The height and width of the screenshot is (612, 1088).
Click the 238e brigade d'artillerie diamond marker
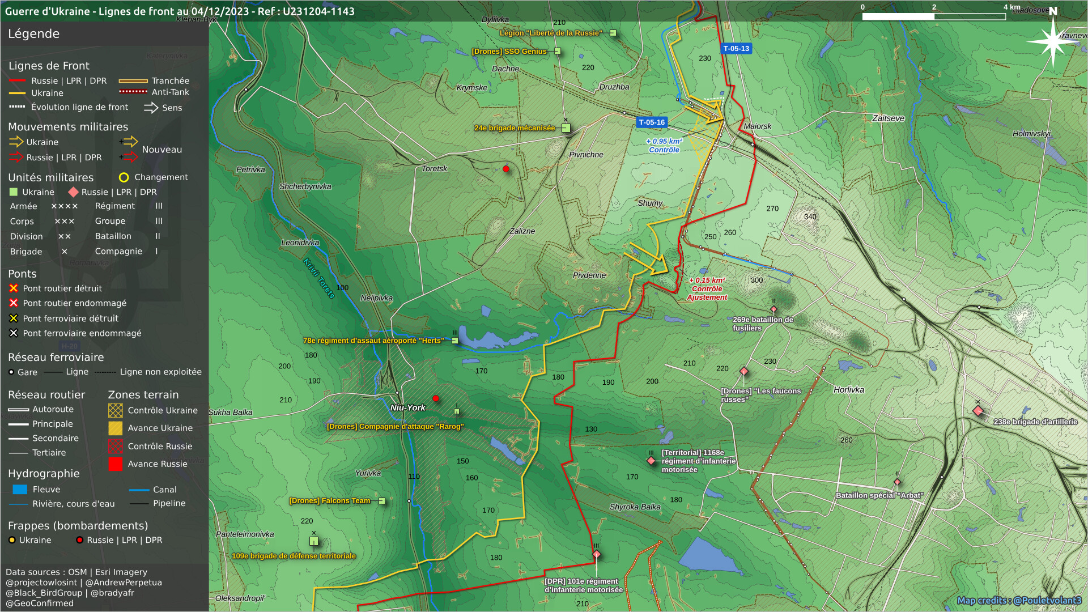[978, 411]
